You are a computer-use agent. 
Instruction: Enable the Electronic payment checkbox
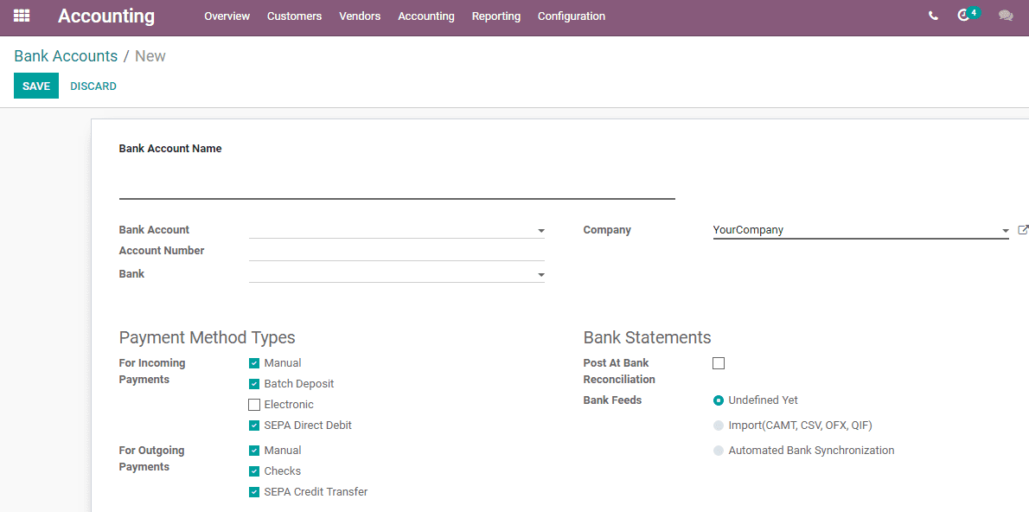[x=254, y=405]
